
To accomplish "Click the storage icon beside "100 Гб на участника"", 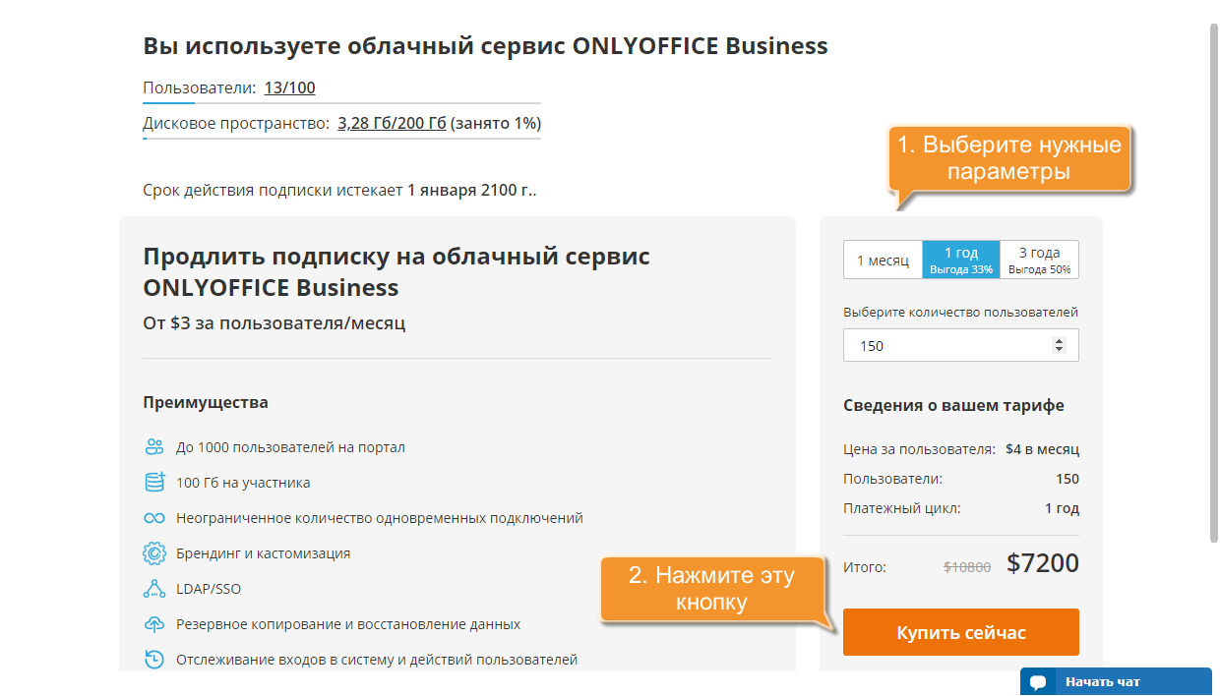I will [x=154, y=483].
